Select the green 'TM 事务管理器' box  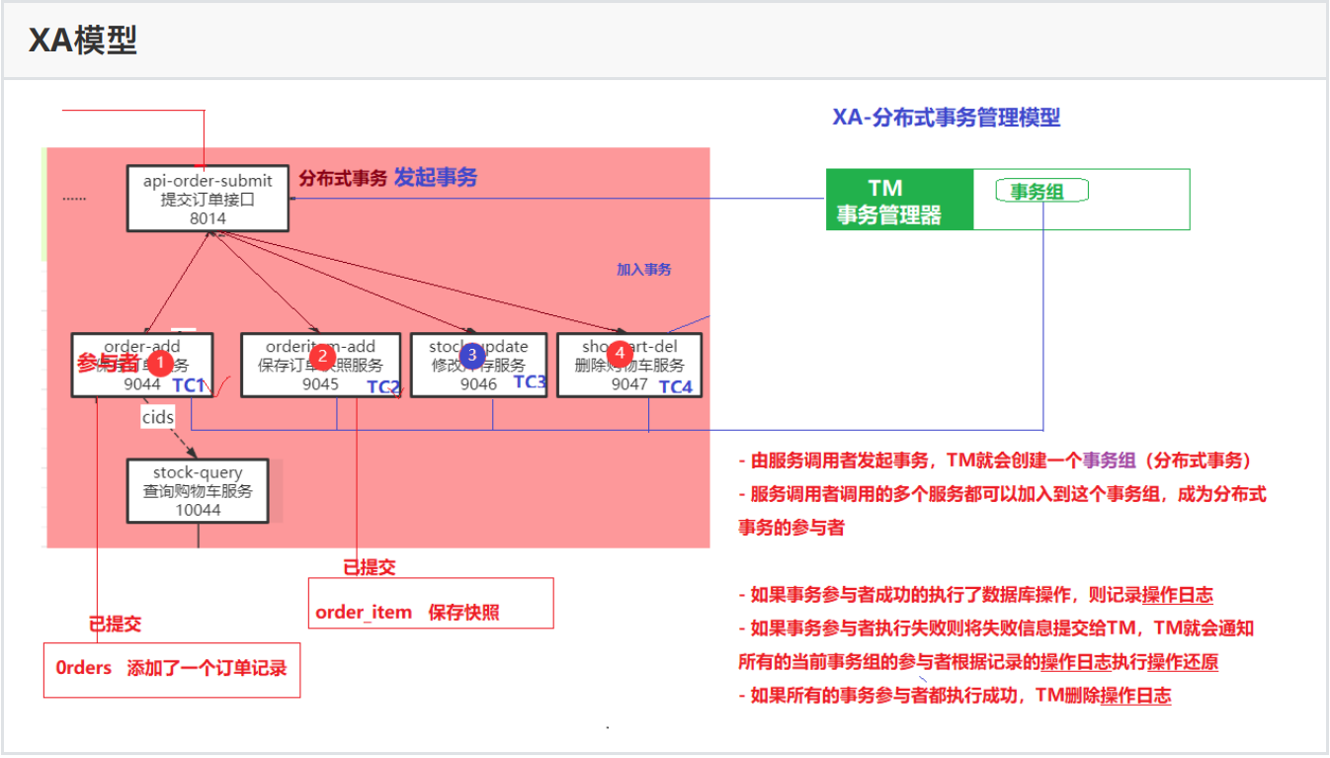[899, 200]
